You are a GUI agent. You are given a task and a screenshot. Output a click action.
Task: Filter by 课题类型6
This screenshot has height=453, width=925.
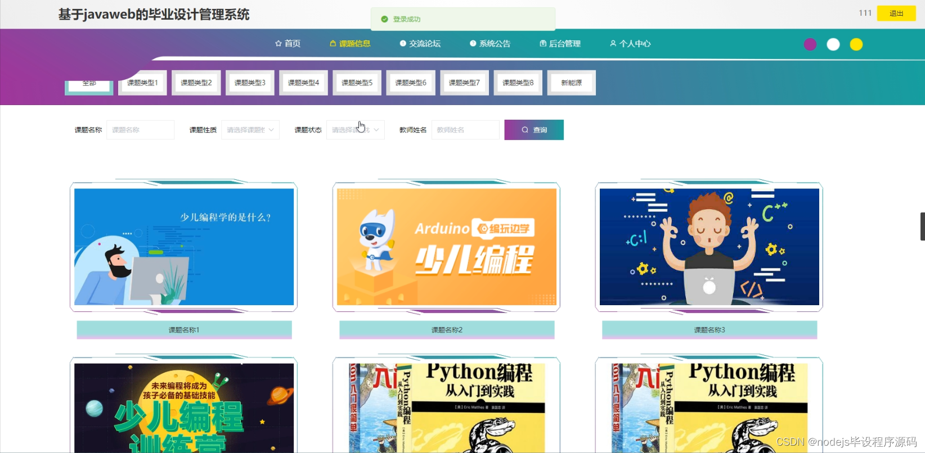(x=411, y=83)
